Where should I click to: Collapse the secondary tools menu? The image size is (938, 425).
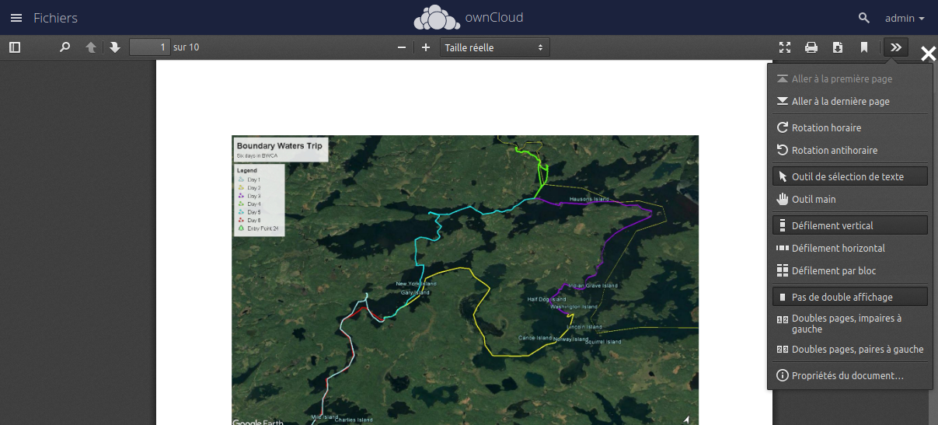(896, 47)
